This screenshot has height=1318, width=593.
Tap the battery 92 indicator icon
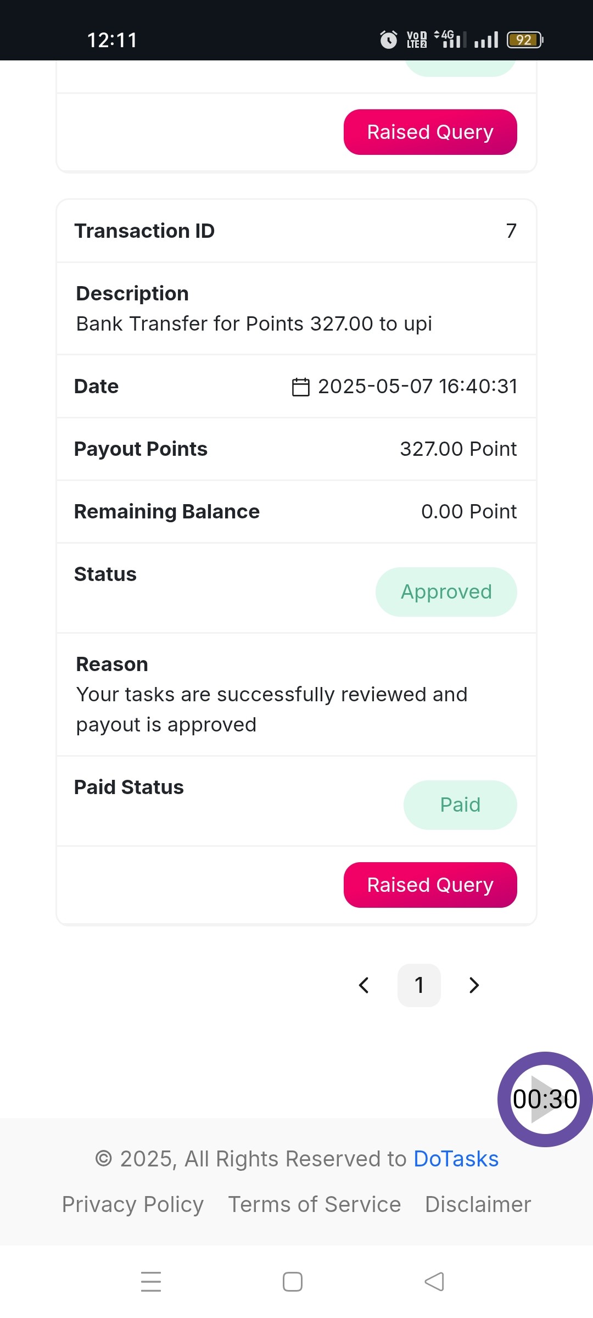525,40
